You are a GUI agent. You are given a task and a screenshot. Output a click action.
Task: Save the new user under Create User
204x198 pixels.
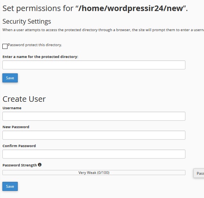click(10, 186)
